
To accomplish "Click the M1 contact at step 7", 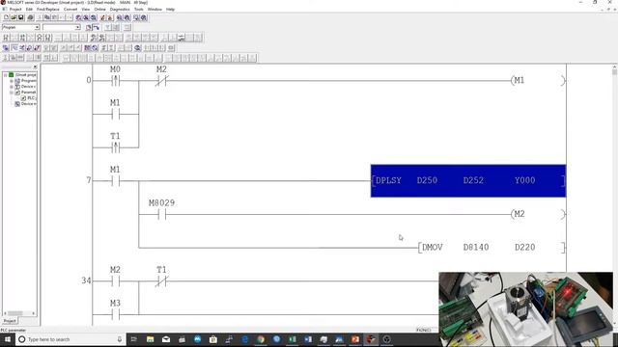I will [115, 181].
